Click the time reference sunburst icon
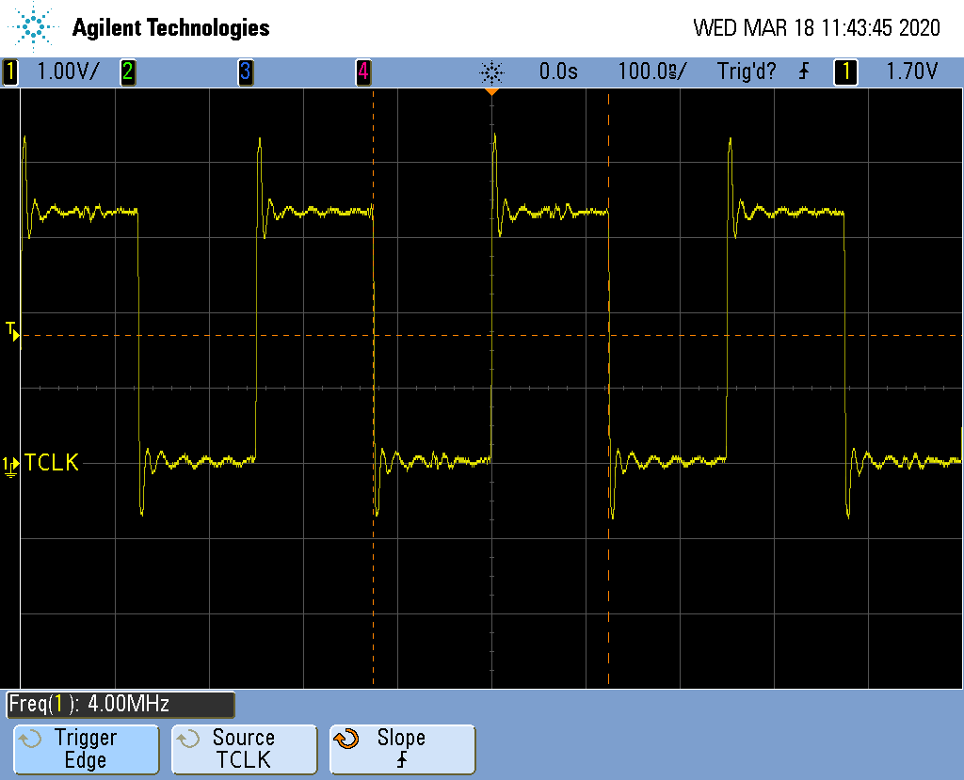Image resolution: width=964 pixels, height=780 pixels. (x=491, y=72)
